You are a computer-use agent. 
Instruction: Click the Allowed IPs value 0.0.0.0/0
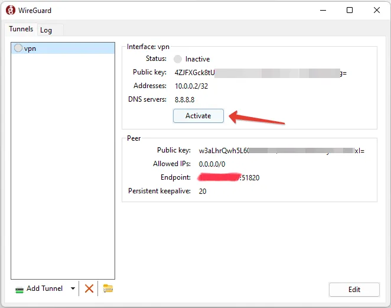coord(212,164)
